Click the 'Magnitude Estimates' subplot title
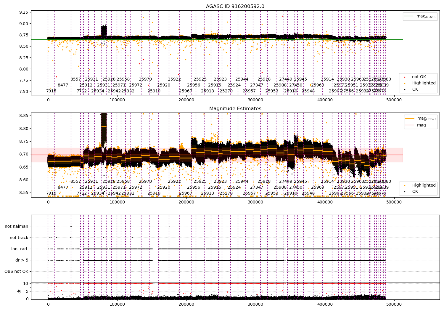444x311 pixels. point(235,109)
